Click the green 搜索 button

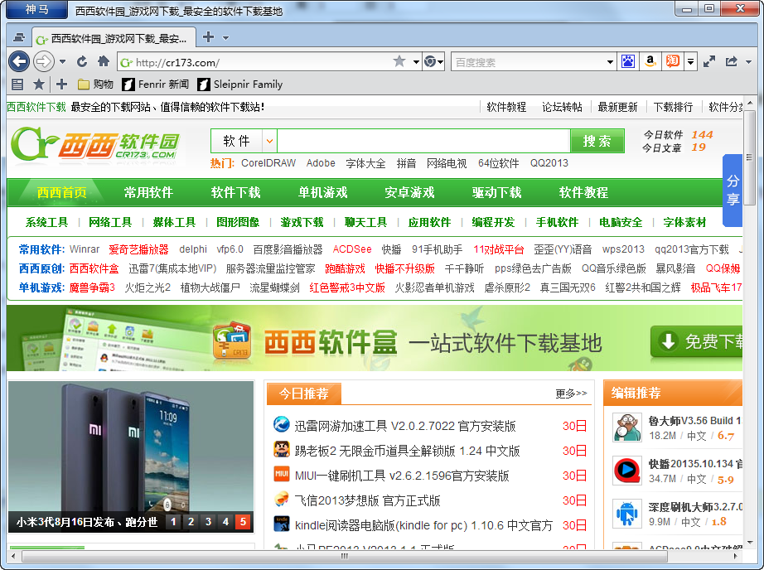597,142
